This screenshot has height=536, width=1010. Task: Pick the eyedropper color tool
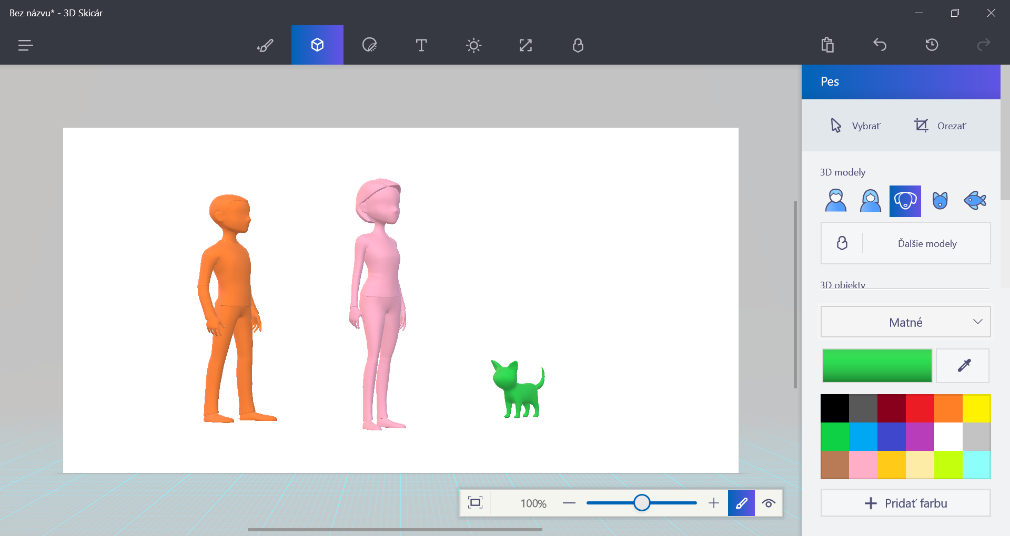[x=963, y=366]
